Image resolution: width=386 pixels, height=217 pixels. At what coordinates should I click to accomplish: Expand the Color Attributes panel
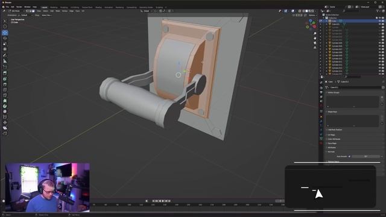[x=334, y=139]
